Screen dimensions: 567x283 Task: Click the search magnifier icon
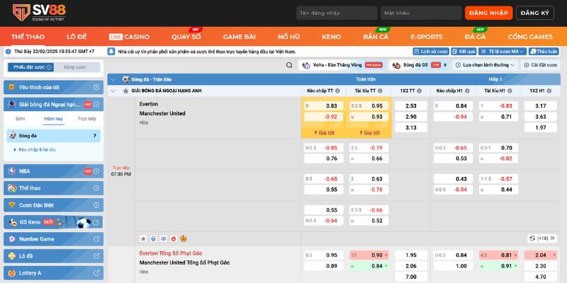pos(289,64)
